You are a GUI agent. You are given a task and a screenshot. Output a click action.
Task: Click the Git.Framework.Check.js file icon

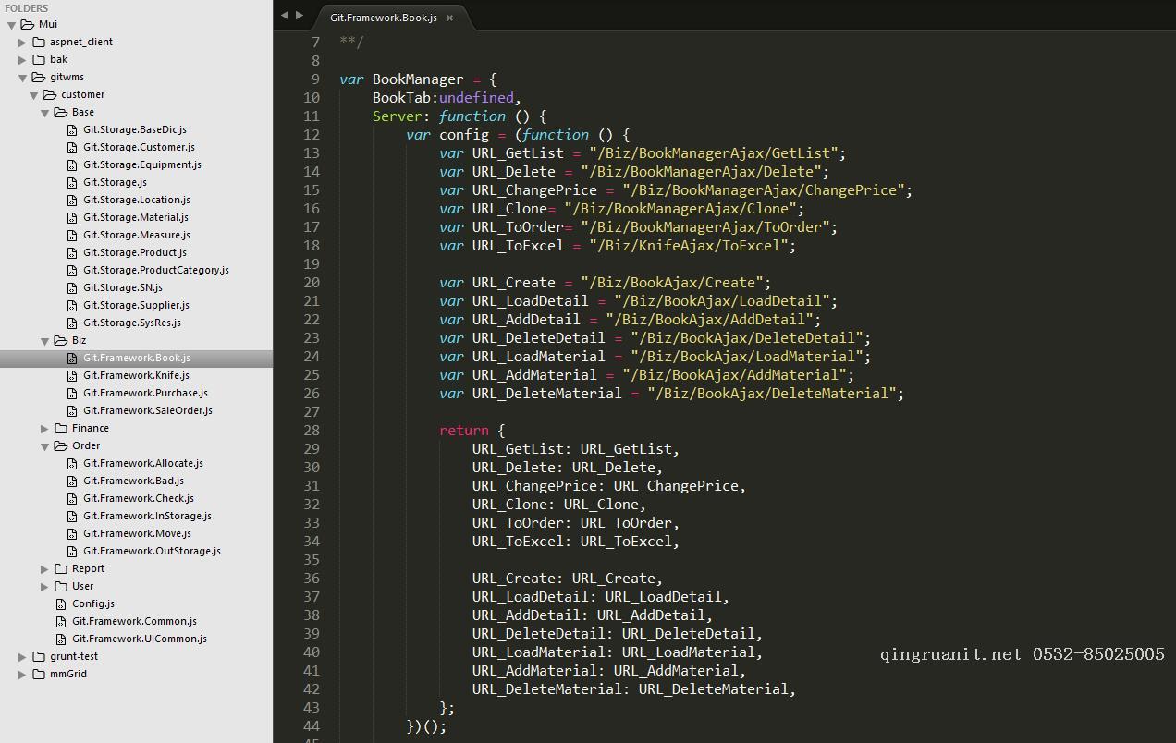(x=72, y=498)
